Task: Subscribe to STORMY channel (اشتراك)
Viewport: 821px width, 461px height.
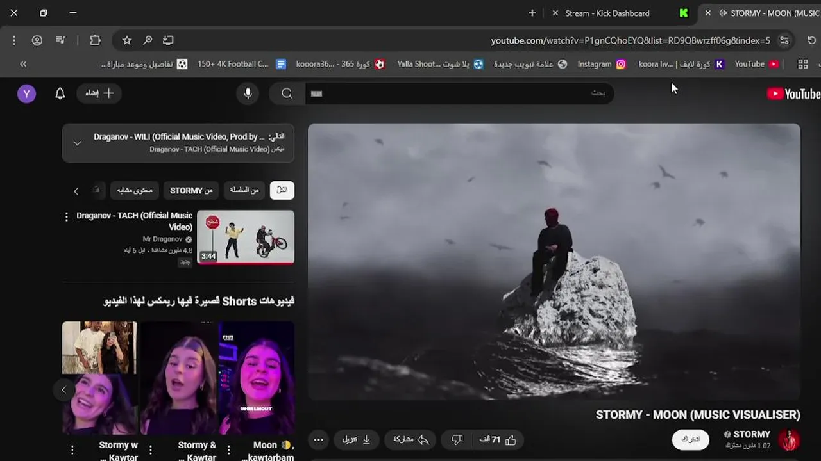Action: [691, 440]
